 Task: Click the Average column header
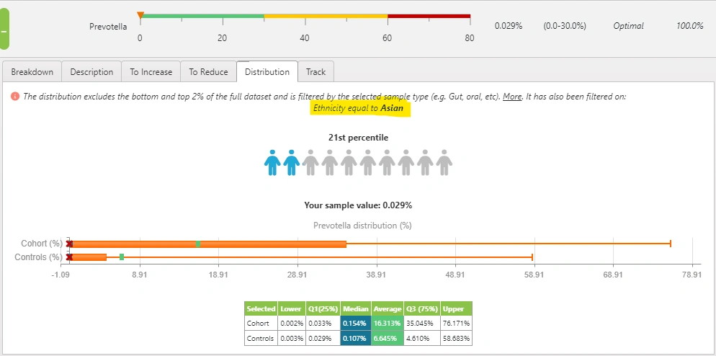tap(388, 309)
